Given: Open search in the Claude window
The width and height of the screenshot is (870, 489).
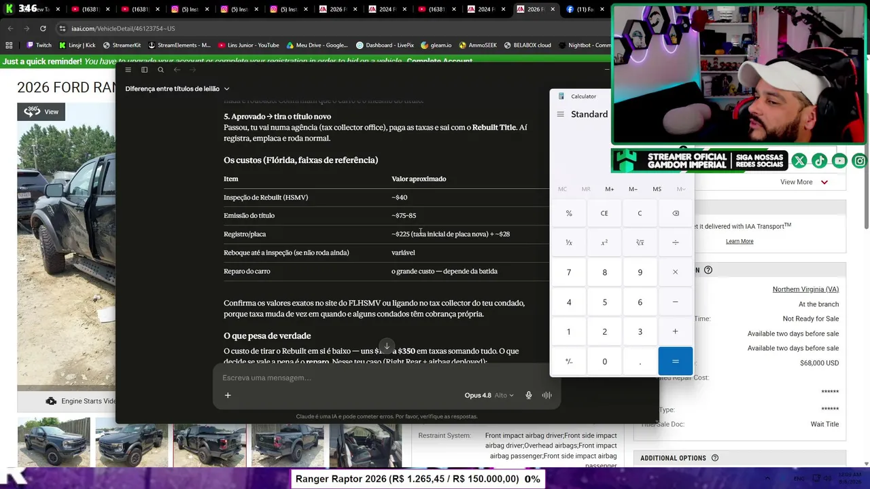Looking at the screenshot, I should pos(160,69).
